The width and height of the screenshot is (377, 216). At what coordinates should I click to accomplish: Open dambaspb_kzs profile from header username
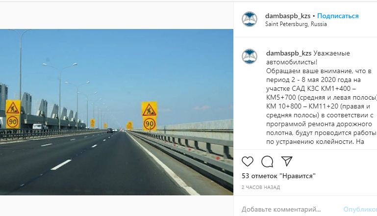(x=288, y=16)
